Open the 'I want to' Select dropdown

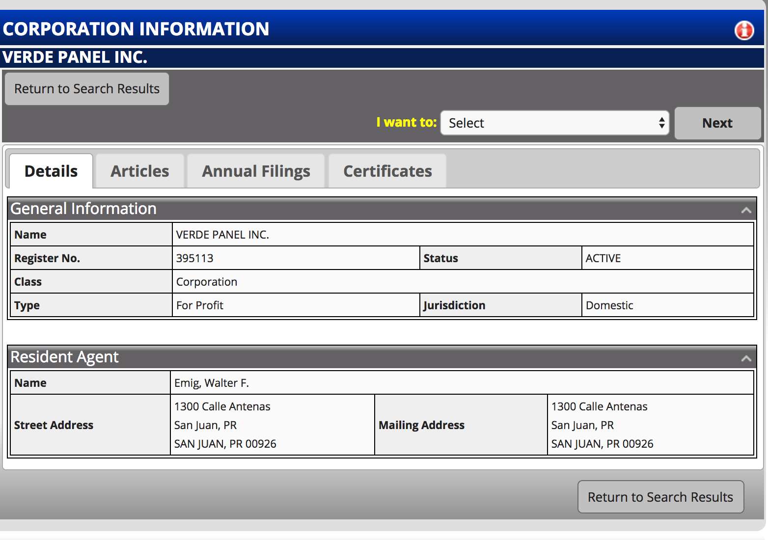tap(554, 123)
